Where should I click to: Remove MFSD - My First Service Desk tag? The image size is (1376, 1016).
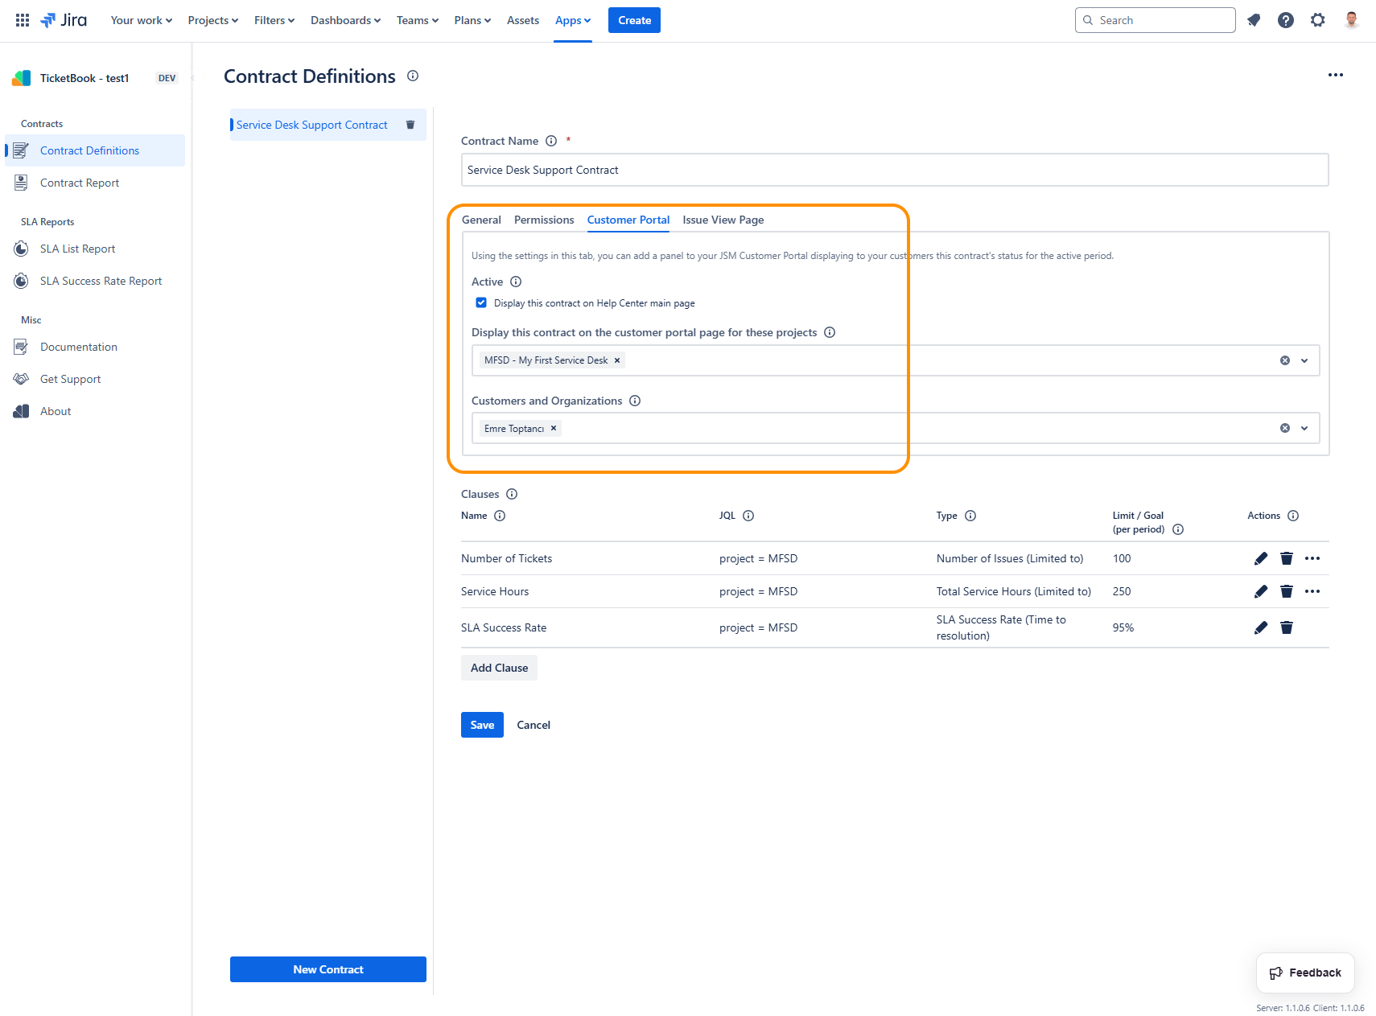pos(617,360)
